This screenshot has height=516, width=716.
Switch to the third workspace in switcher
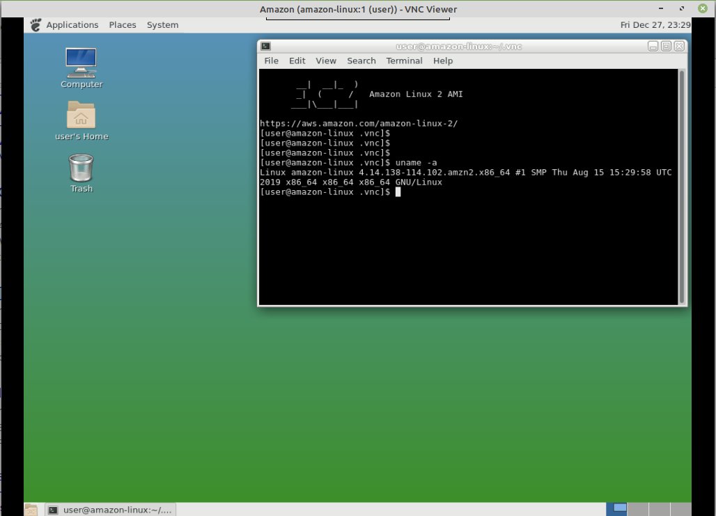660,509
